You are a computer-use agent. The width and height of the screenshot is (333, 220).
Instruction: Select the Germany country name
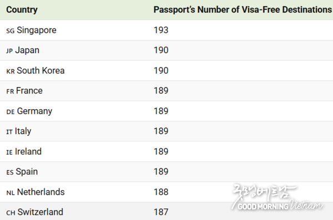[x=34, y=111]
